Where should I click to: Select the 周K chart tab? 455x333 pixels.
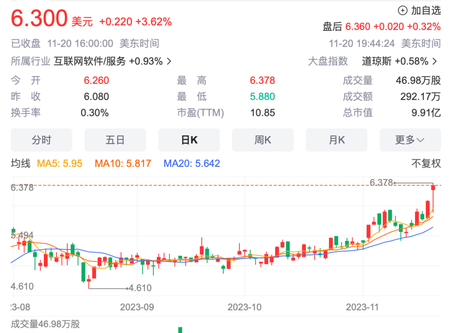tap(262, 140)
